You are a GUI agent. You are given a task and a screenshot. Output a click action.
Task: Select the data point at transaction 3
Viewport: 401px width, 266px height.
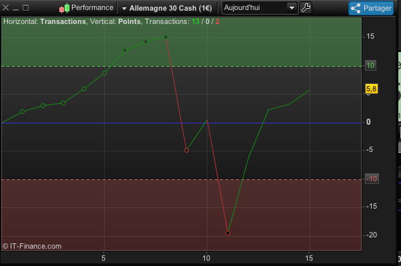tap(63, 103)
